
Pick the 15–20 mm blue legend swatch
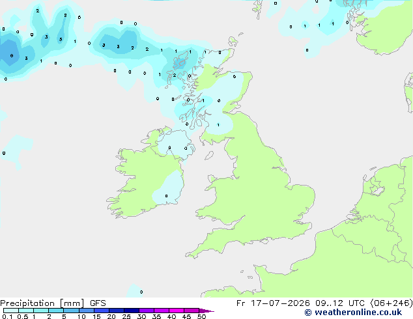click(x=102, y=311)
